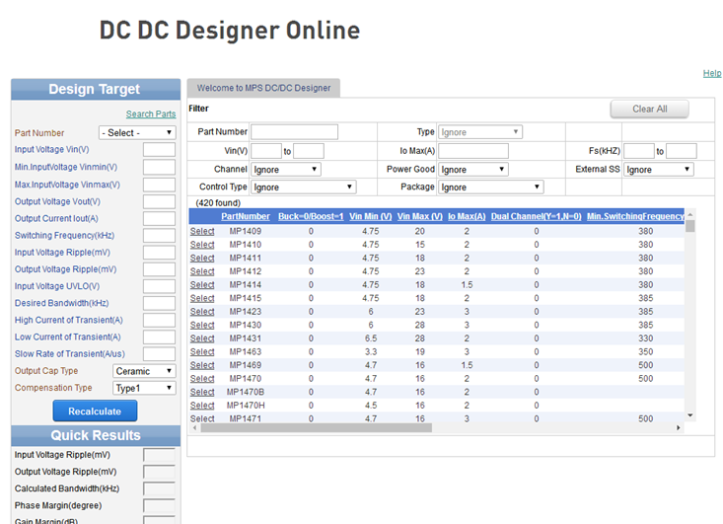
Task: Open the Power Good filter dropdown
Action: 473,170
